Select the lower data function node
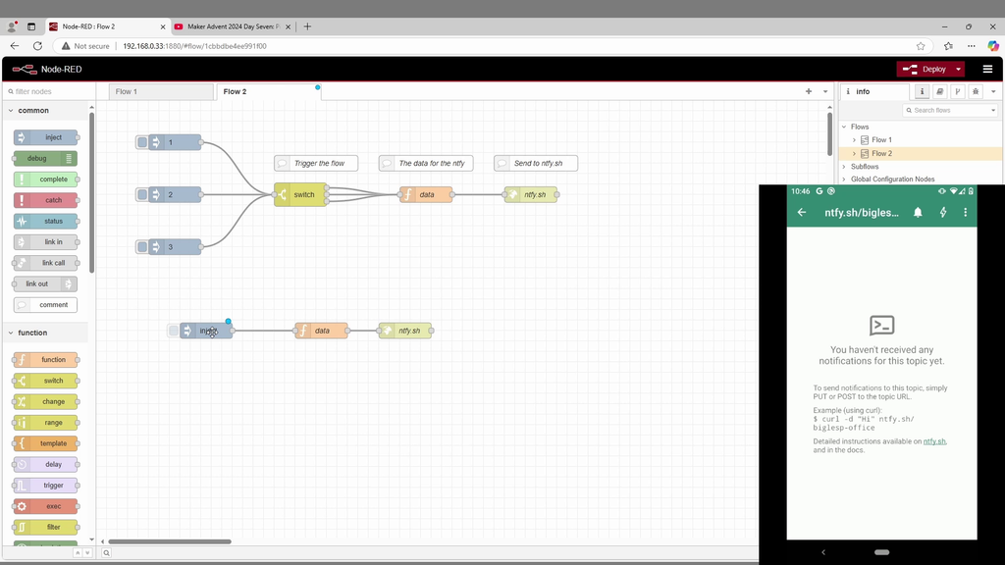Image resolution: width=1005 pixels, height=565 pixels. (x=322, y=331)
